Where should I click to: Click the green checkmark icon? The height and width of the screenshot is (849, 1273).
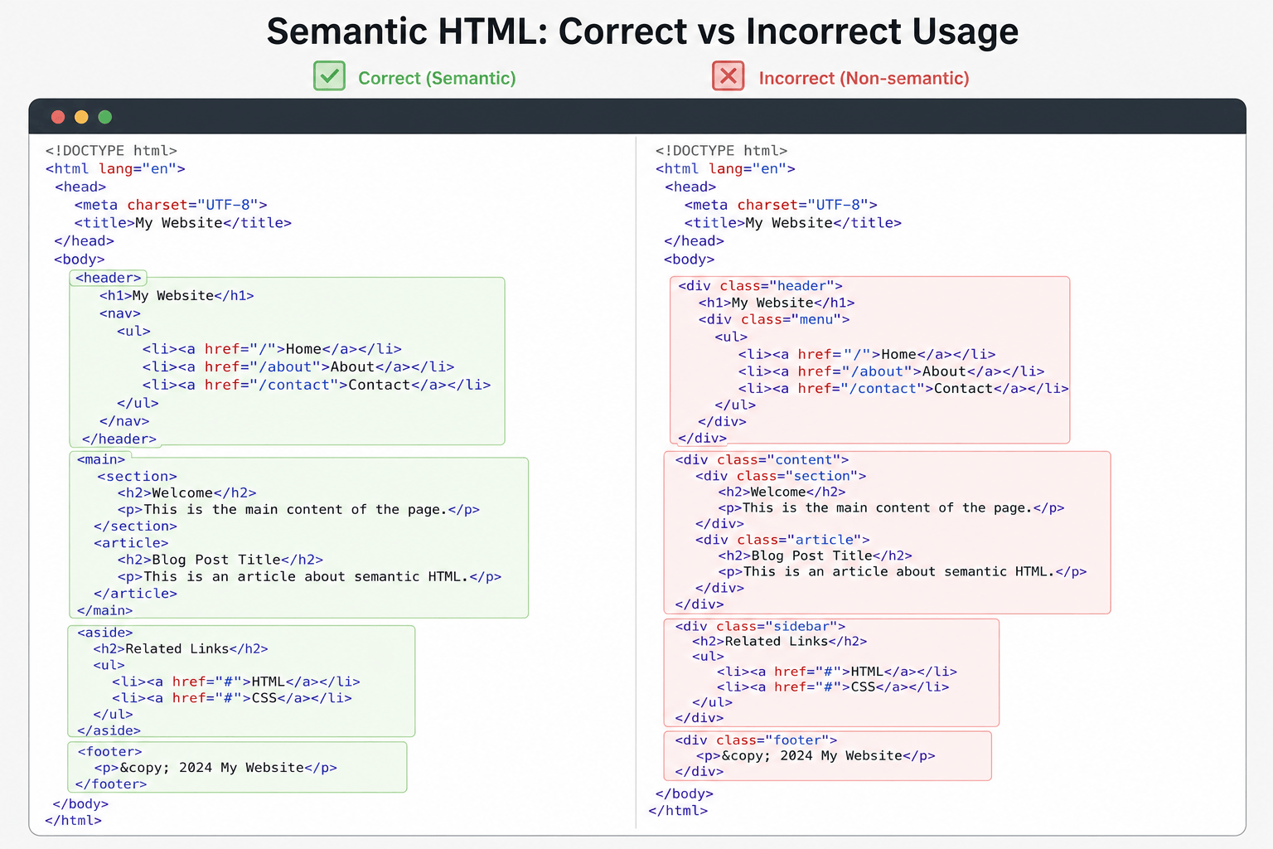(330, 76)
